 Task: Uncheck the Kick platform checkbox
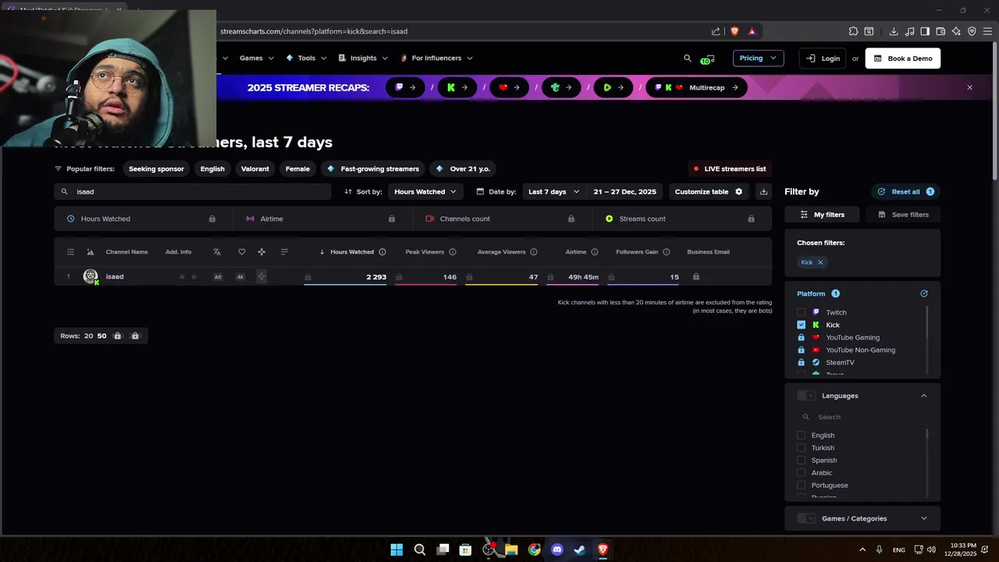pos(801,325)
